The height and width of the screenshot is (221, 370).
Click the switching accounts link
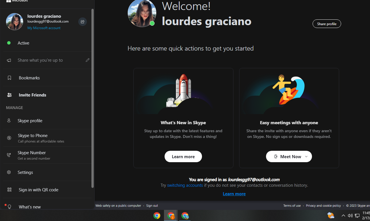coord(185,185)
